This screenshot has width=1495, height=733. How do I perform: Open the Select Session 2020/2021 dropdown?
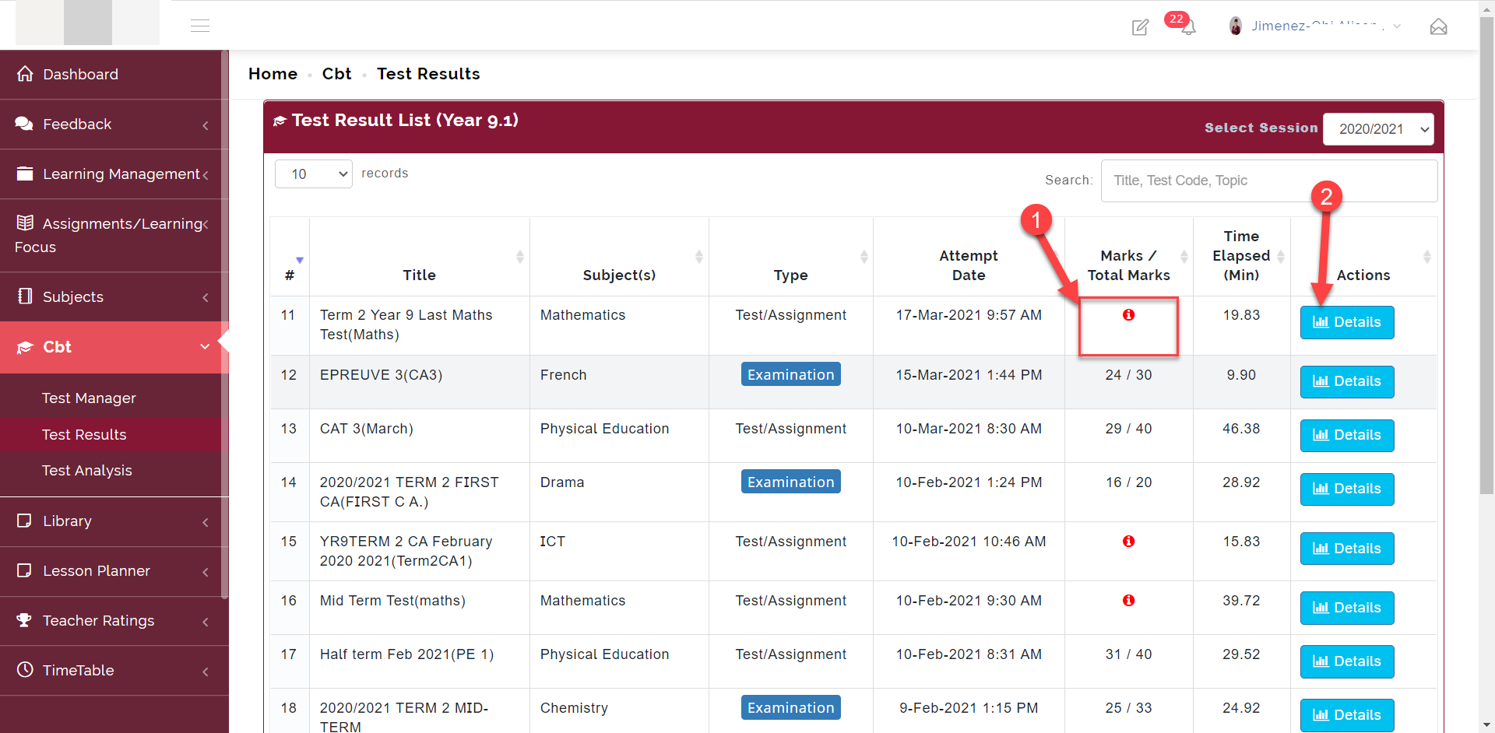point(1379,129)
